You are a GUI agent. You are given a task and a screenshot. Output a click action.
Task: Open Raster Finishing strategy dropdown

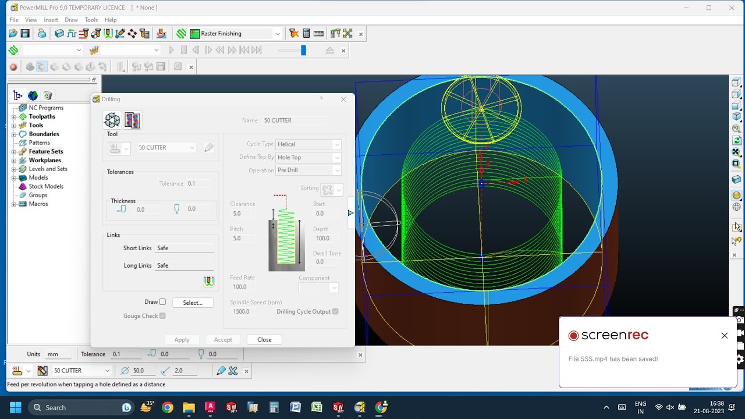click(x=277, y=34)
